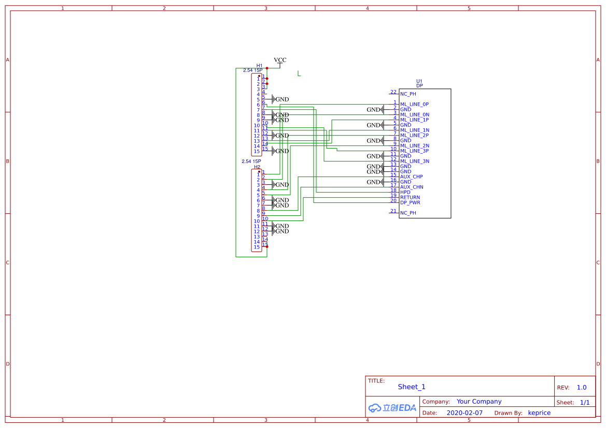The image size is (606, 428).
Task: Select the date 2020-02-07 field
Action: click(464, 413)
